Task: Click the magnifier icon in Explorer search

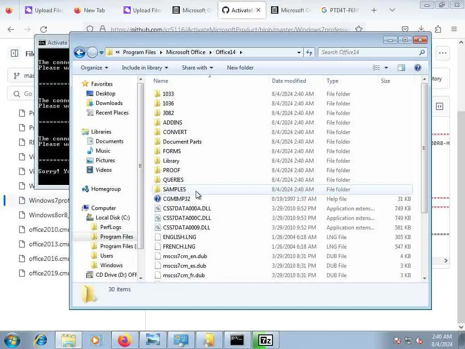Action: (x=422, y=52)
